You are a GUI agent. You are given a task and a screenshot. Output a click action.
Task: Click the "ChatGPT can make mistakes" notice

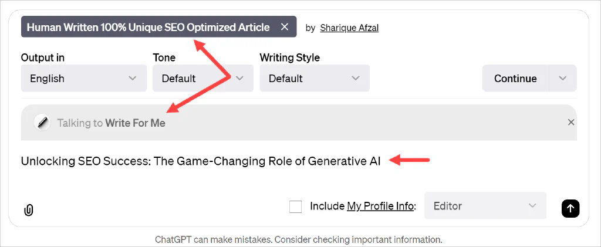click(299, 240)
